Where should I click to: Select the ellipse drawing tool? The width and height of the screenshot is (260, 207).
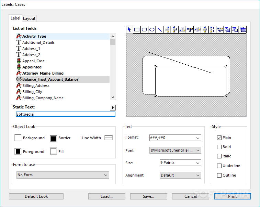pos(152,29)
